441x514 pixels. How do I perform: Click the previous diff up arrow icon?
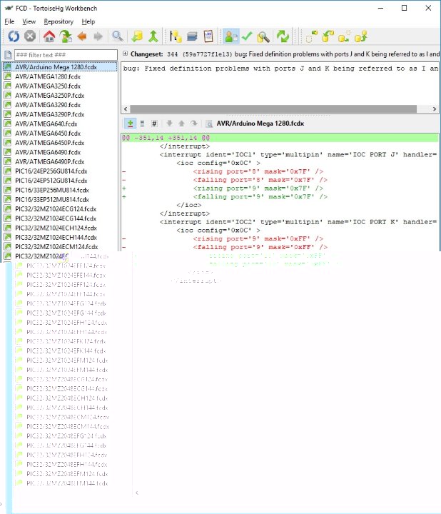tap(181, 124)
